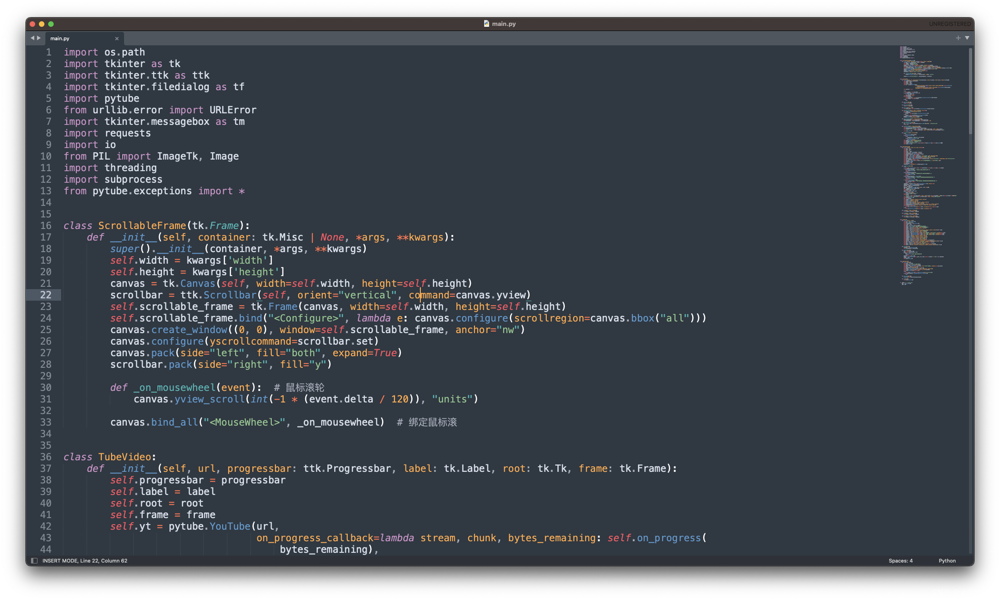Add a new tab with plus icon
1000x600 pixels.
click(x=958, y=38)
